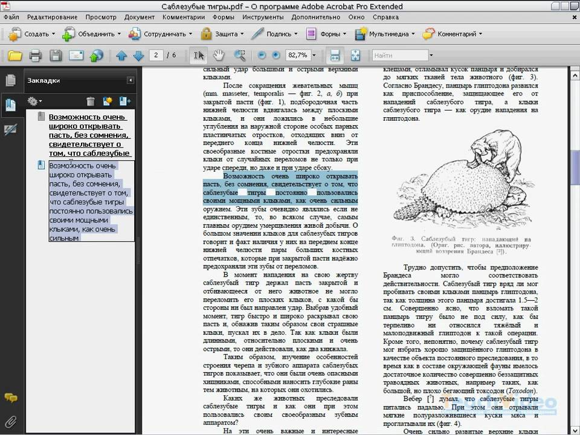
Task: Click the zoom out minus button
Action: (262, 55)
